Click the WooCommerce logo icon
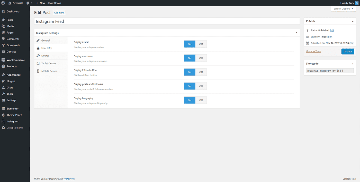 [x=3, y=60]
